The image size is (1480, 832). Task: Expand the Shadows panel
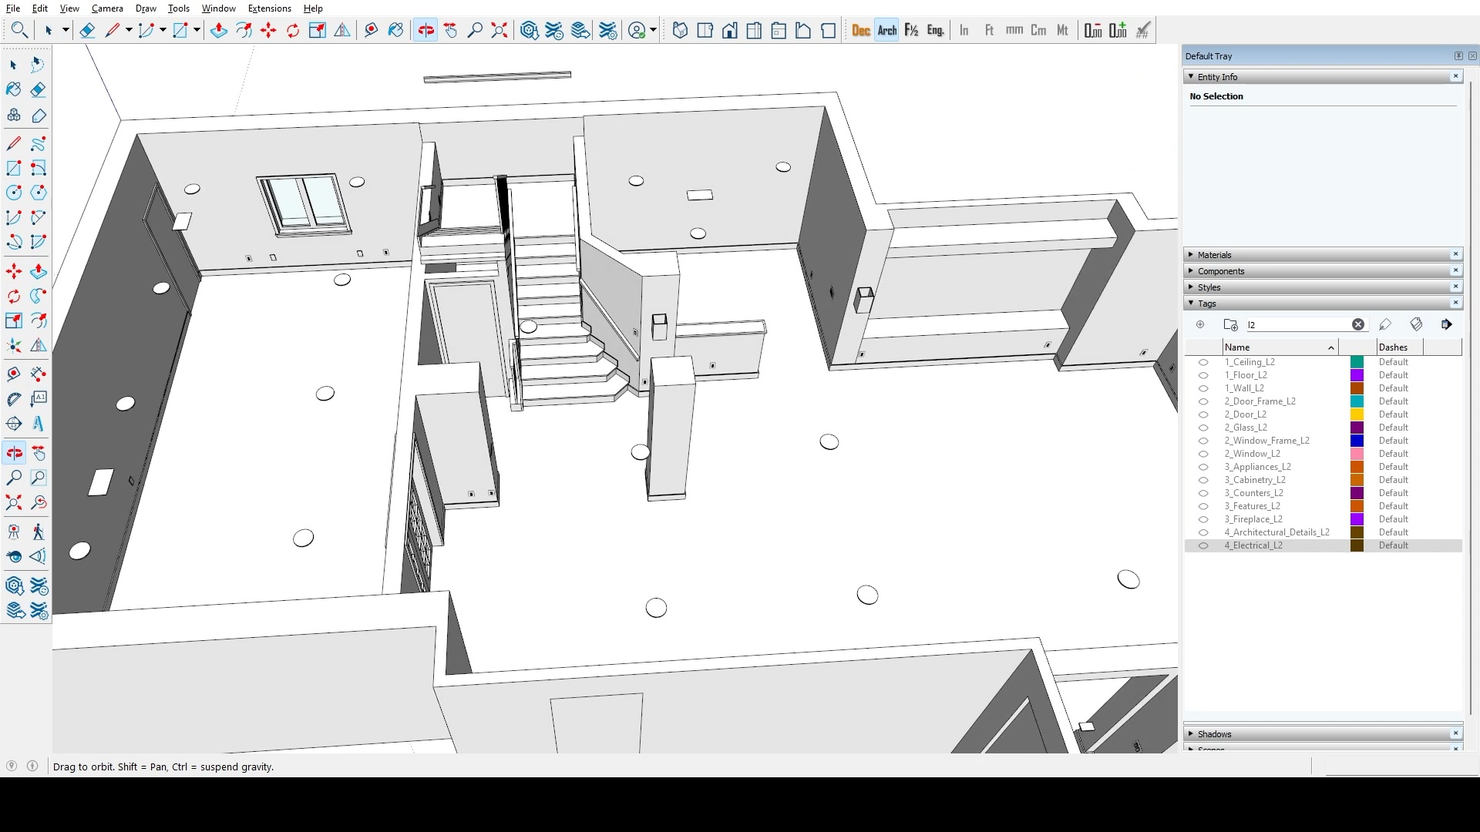[1214, 734]
